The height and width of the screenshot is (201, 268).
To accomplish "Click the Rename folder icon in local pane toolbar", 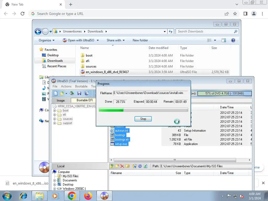I will (127, 166).
